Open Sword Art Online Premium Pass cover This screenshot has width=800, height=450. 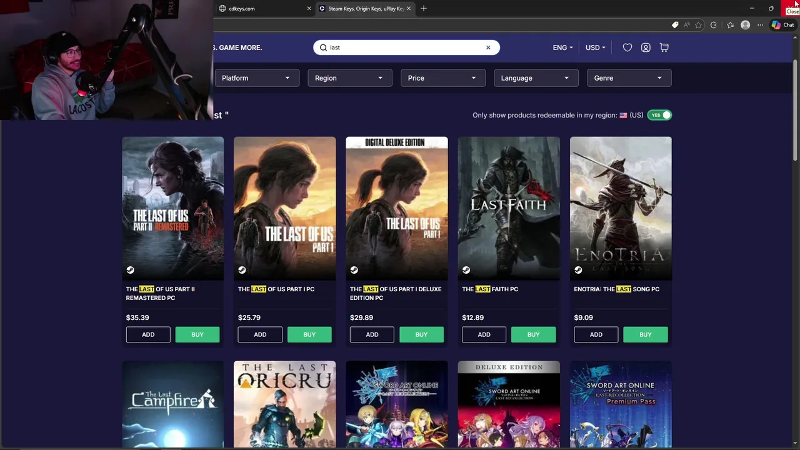[x=621, y=404]
